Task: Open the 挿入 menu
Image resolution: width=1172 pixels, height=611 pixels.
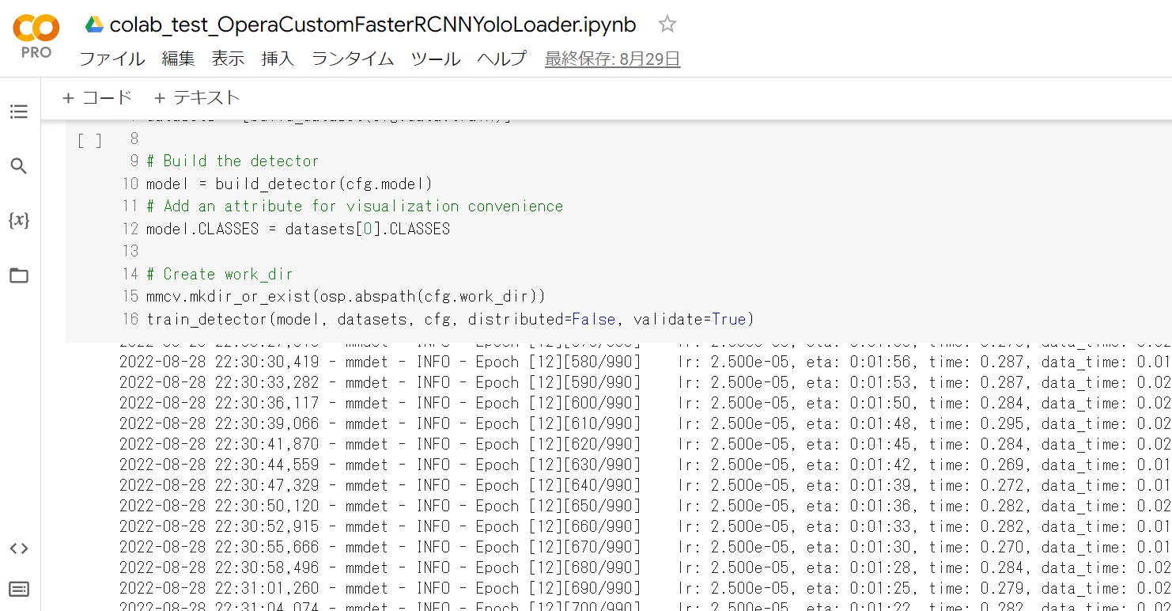Action: pyautogui.click(x=277, y=59)
